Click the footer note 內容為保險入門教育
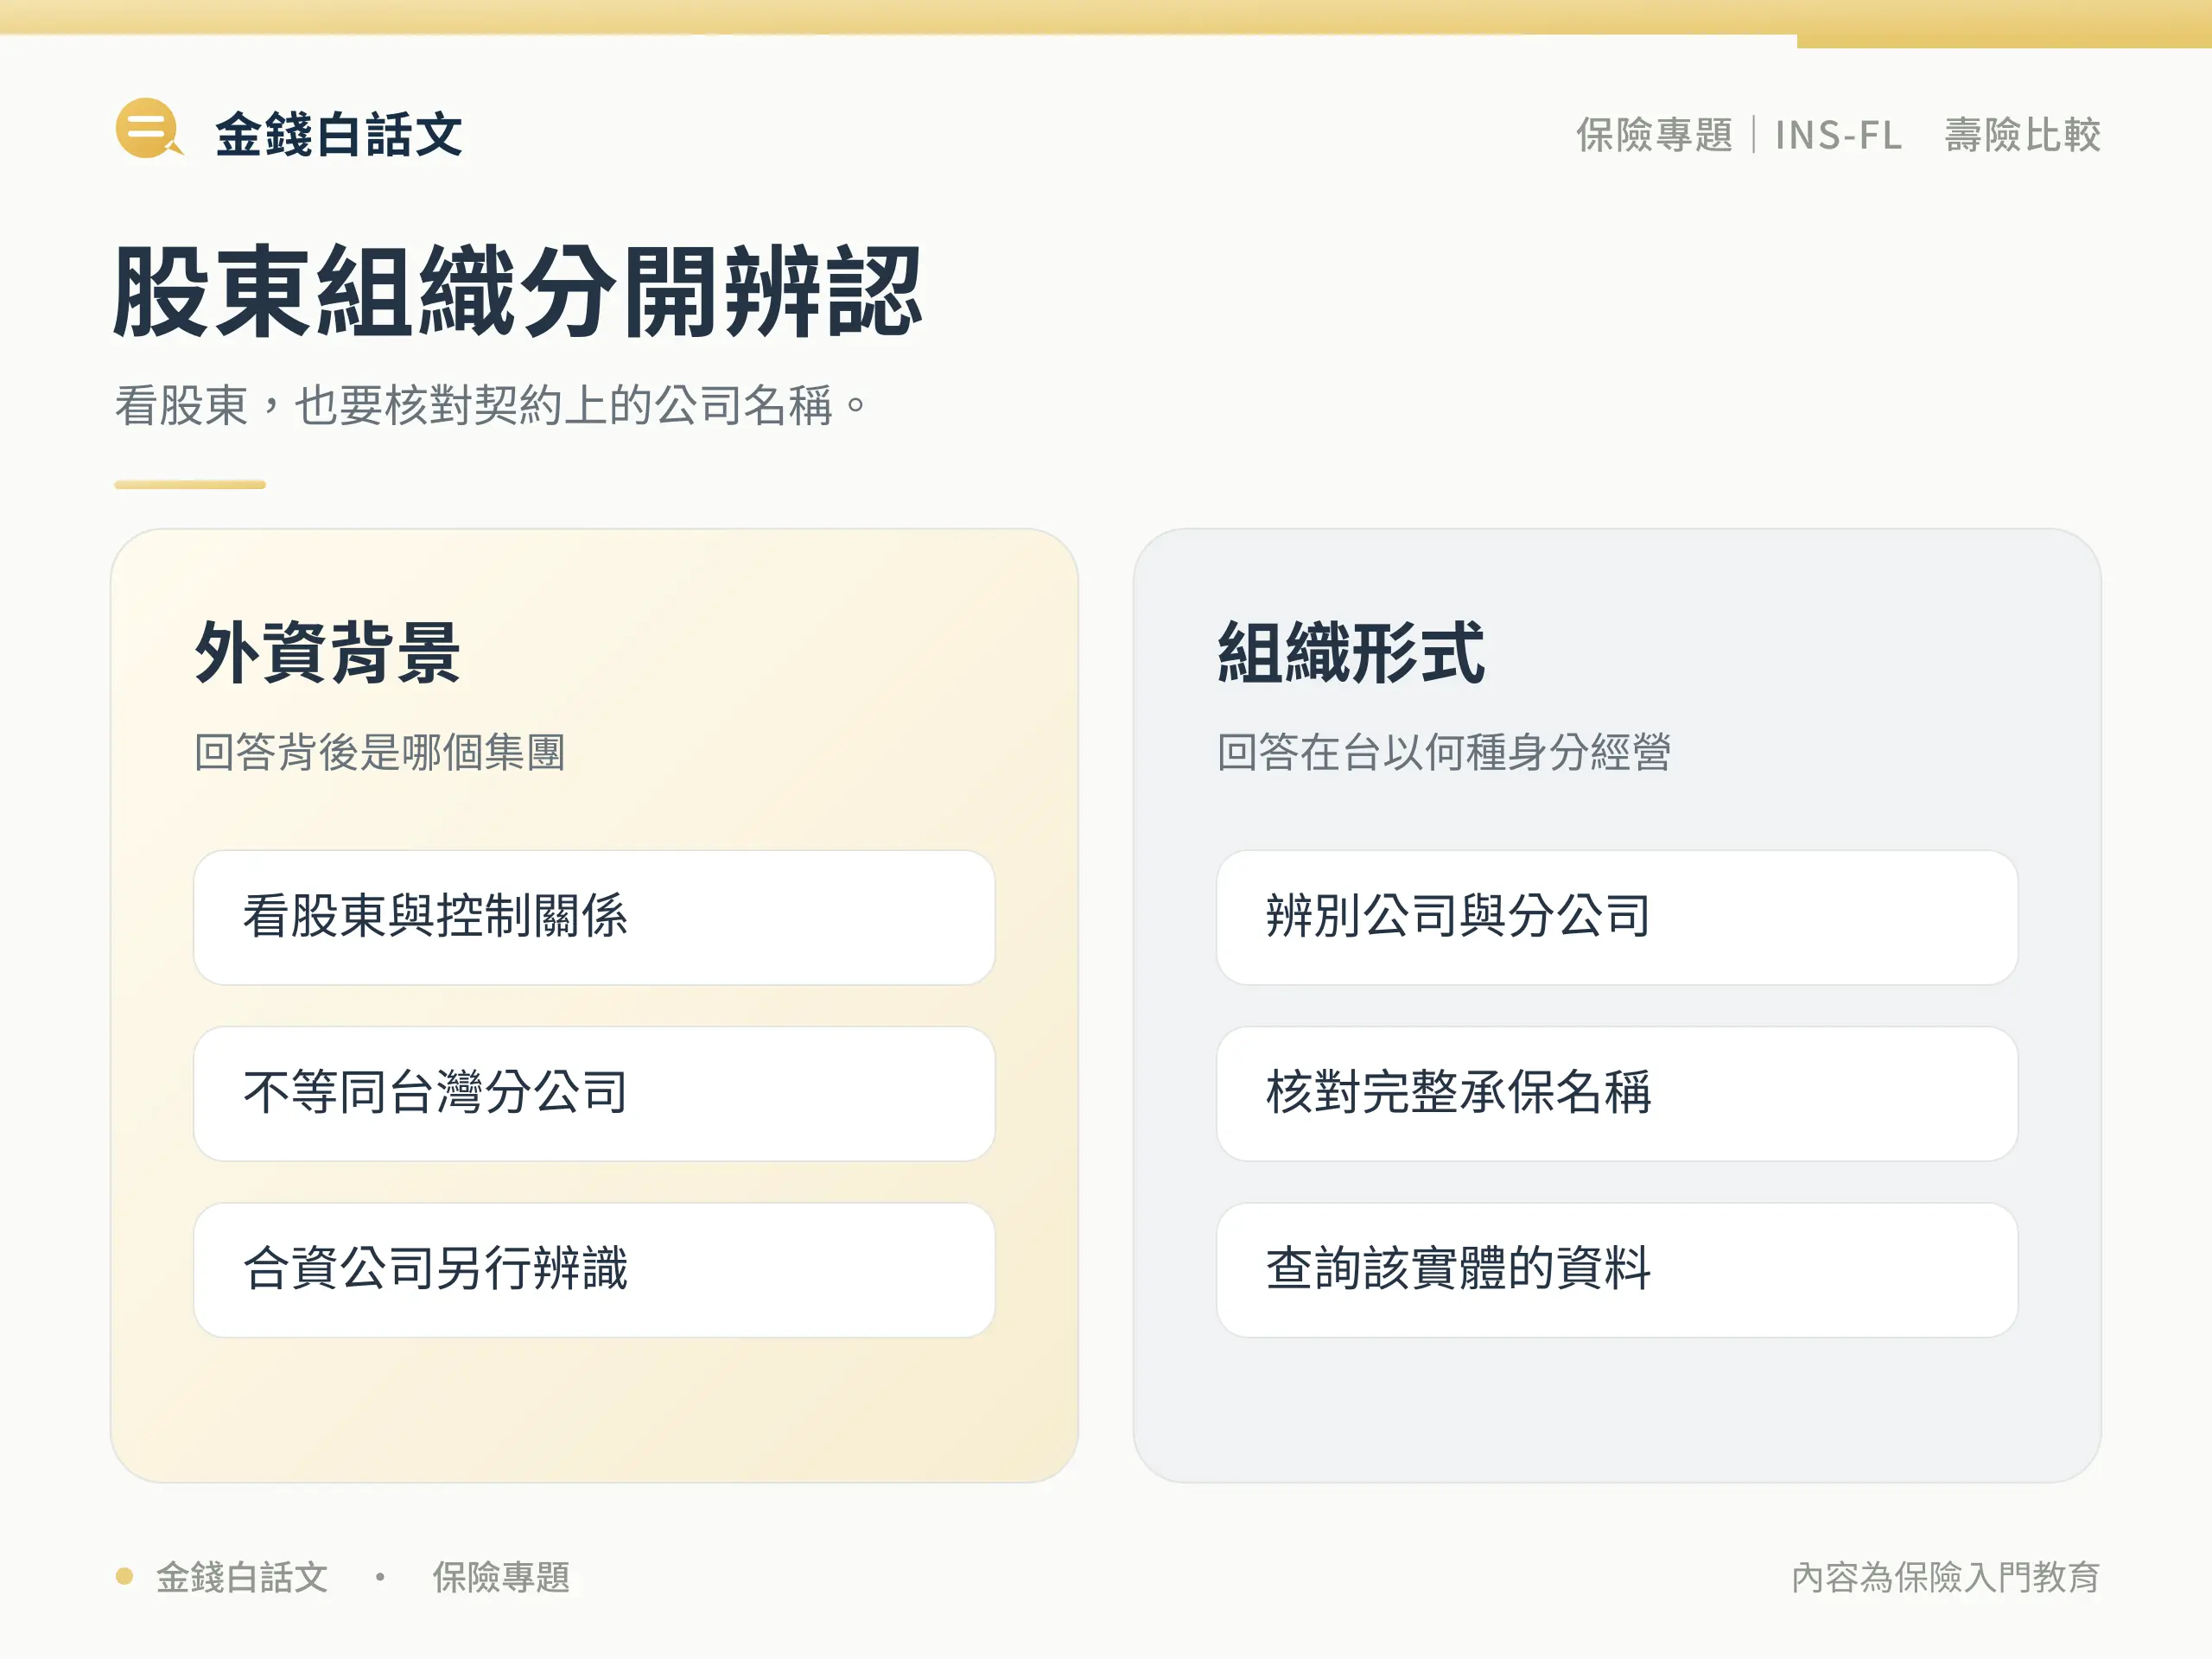 [1945, 1577]
